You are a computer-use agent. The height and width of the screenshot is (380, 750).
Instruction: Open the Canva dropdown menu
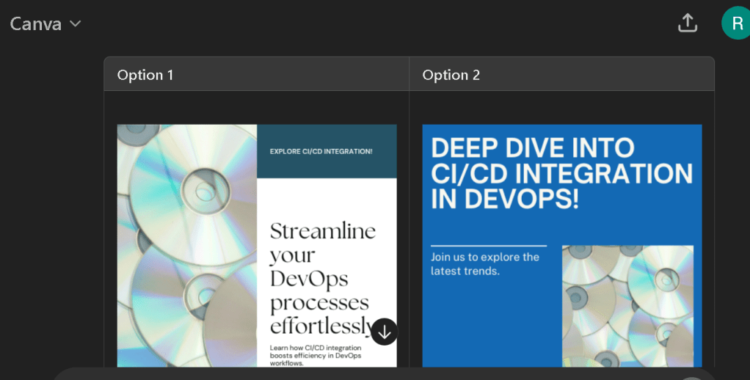click(x=45, y=23)
